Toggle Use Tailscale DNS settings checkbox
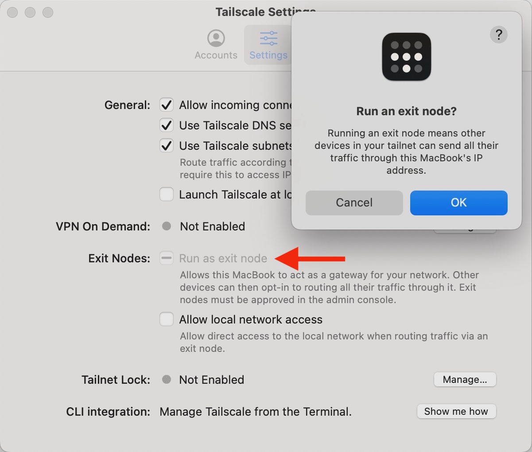The height and width of the screenshot is (452, 532). 167,125
